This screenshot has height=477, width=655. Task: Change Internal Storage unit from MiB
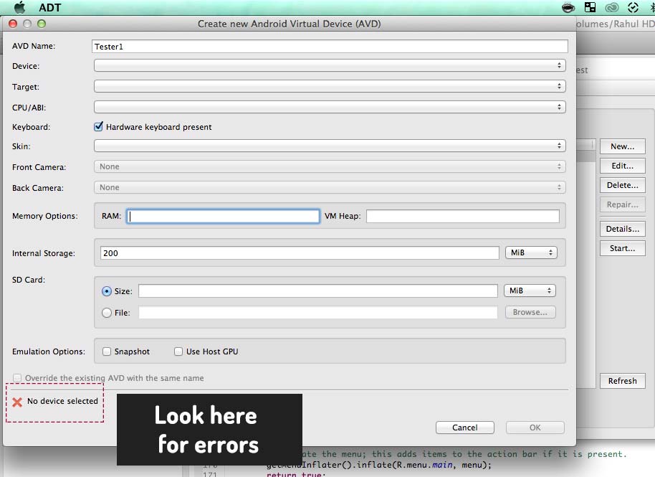pyautogui.click(x=530, y=252)
